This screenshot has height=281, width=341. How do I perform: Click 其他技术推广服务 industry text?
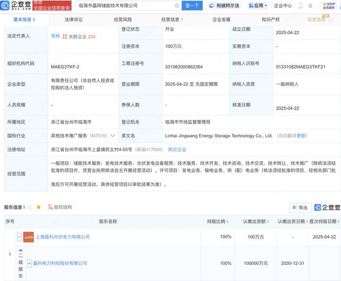click(69, 136)
